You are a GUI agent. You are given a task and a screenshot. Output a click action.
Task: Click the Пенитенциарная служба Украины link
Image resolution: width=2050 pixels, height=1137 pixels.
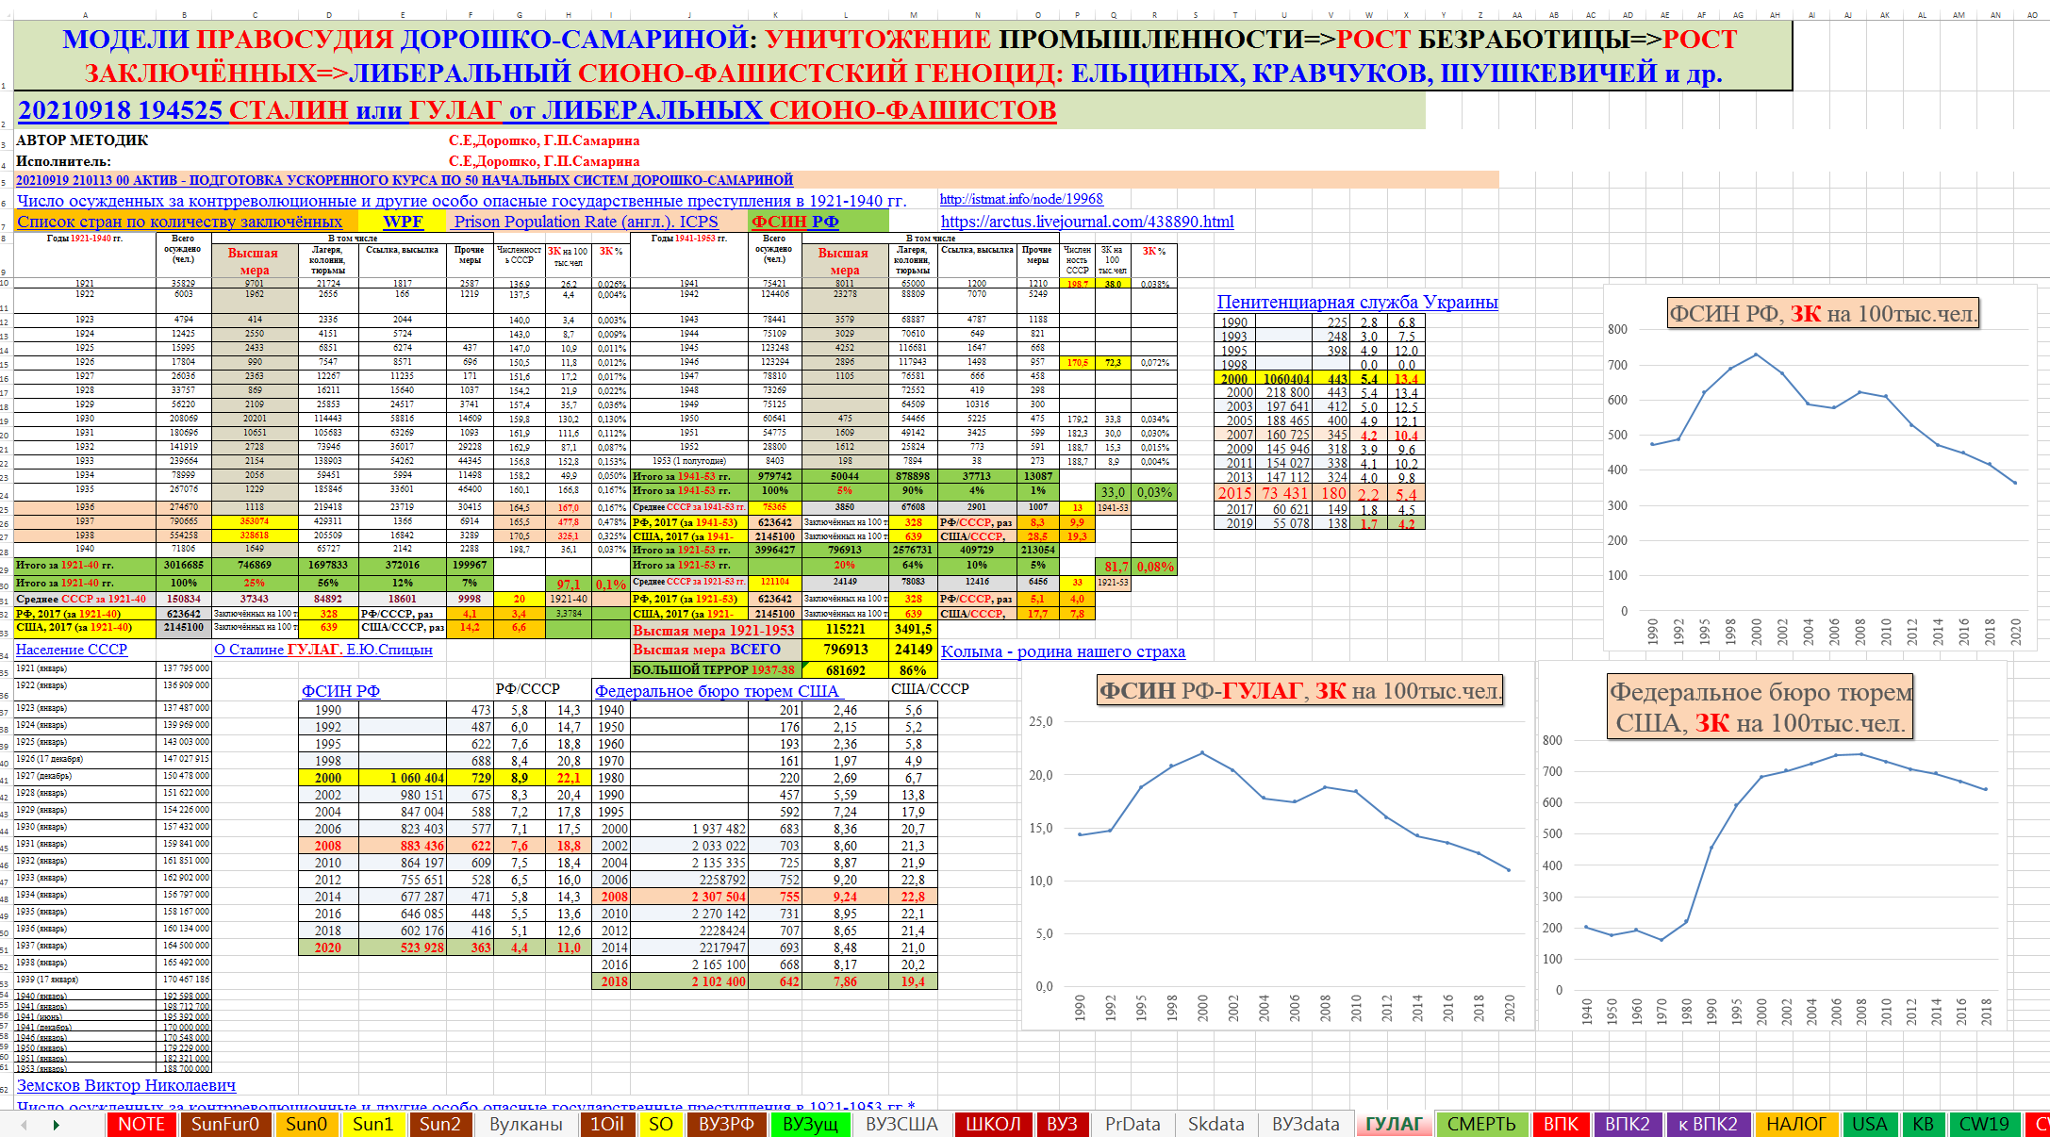point(1357,303)
